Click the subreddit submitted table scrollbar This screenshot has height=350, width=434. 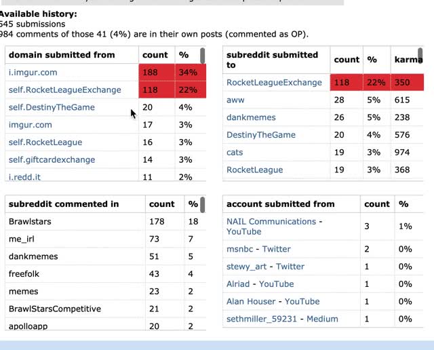[x=420, y=56]
